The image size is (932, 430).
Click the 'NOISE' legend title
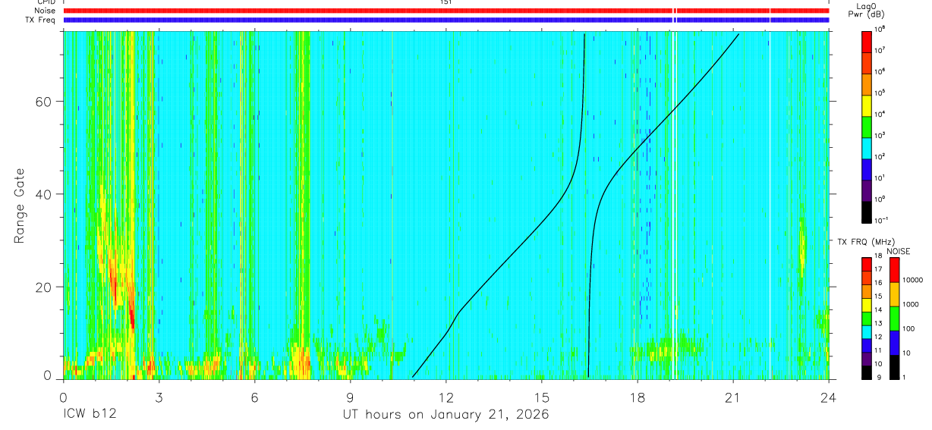click(x=899, y=250)
